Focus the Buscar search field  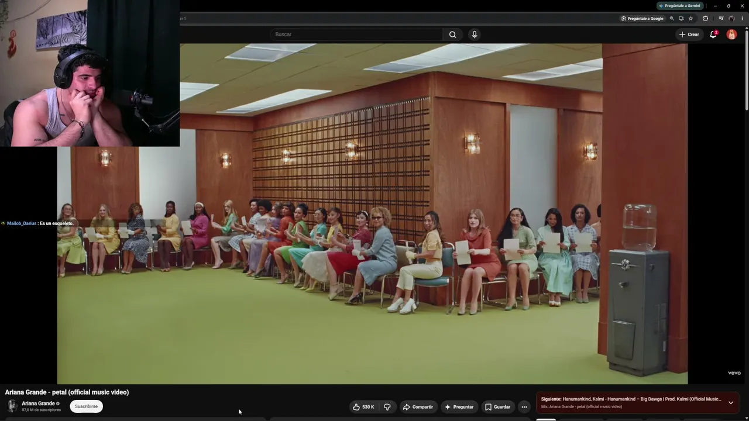pyautogui.click(x=357, y=34)
